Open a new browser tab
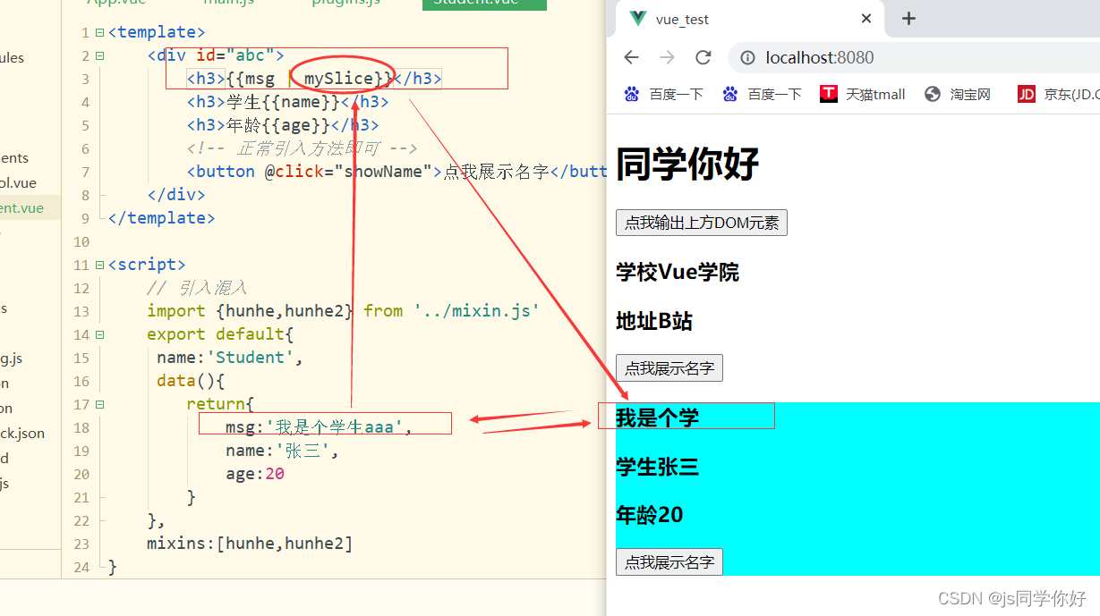The image size is (1100, 616). coord(908,18)
